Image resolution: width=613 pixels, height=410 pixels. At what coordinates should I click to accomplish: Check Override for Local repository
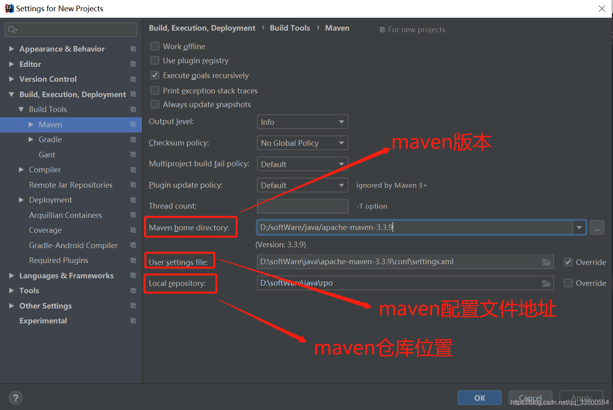click(x=568, y=283)
